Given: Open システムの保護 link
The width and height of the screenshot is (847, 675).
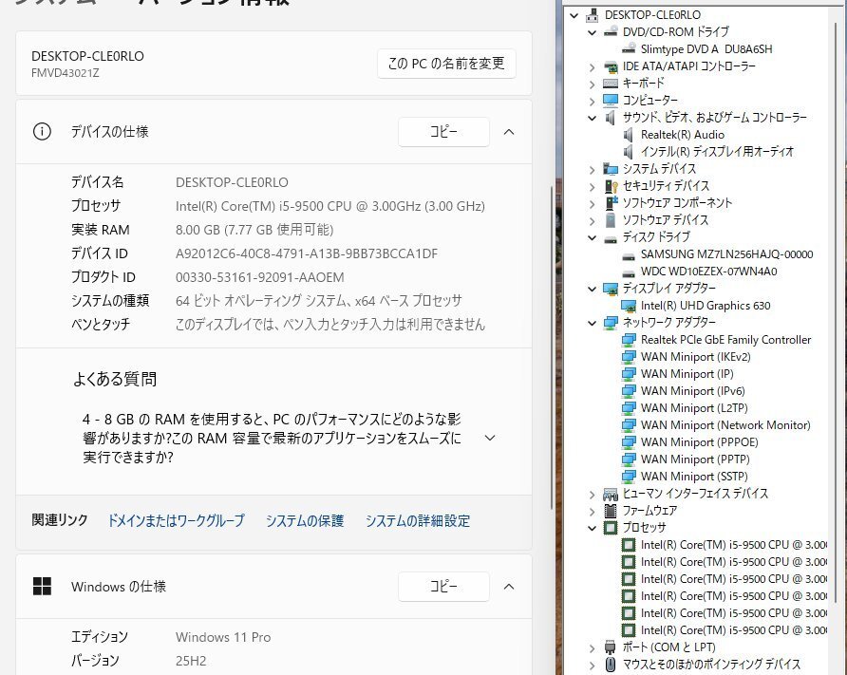Looking at the screenshot, I should (304, 520).
